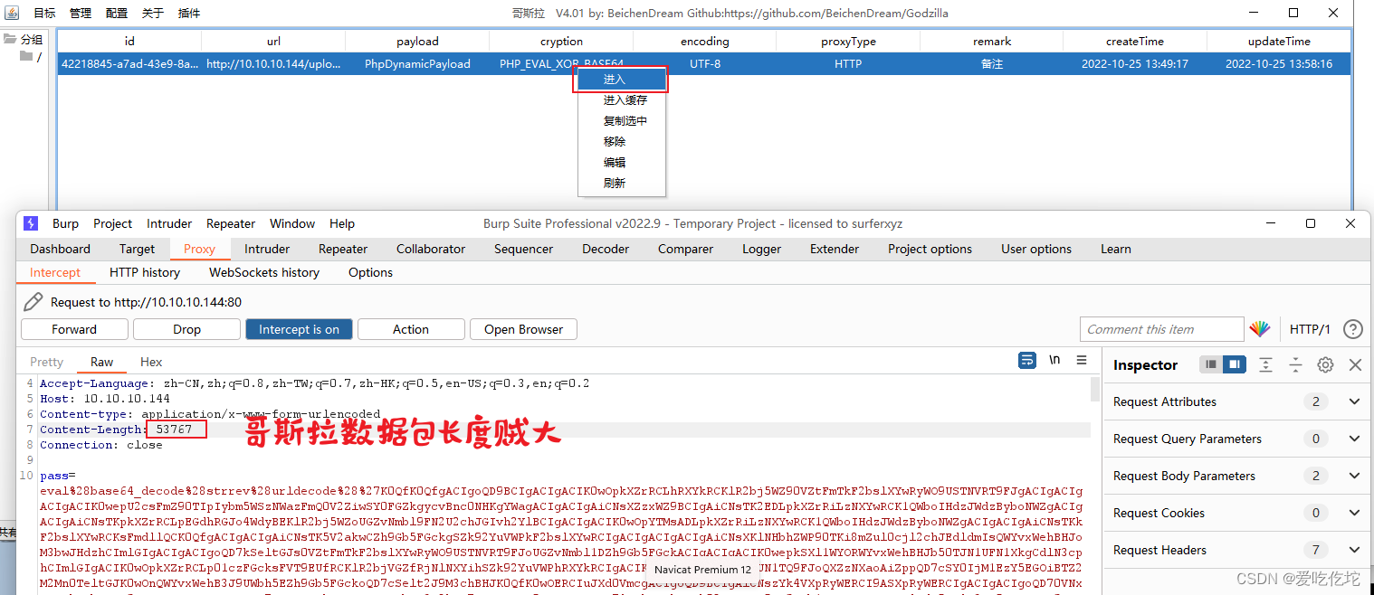Viewport: 1374px width, 595px height.
Task: Switch to the Logger tab
Action: tap(762, 249)
